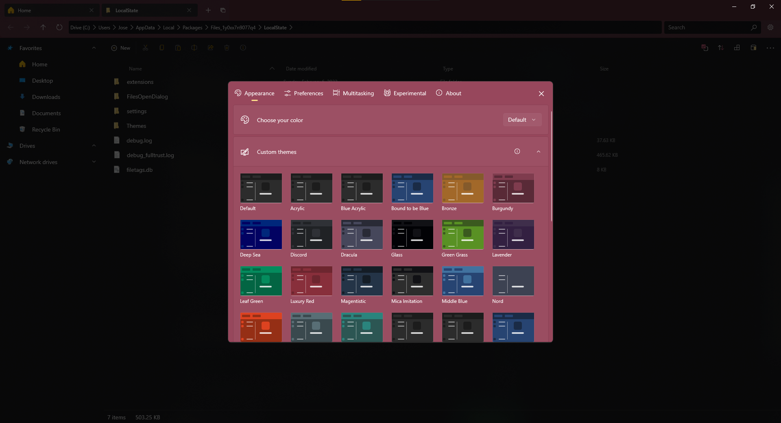Click the Copy icon in toolbar
This screenshot has height=423, width=781.
click(161, 48)
